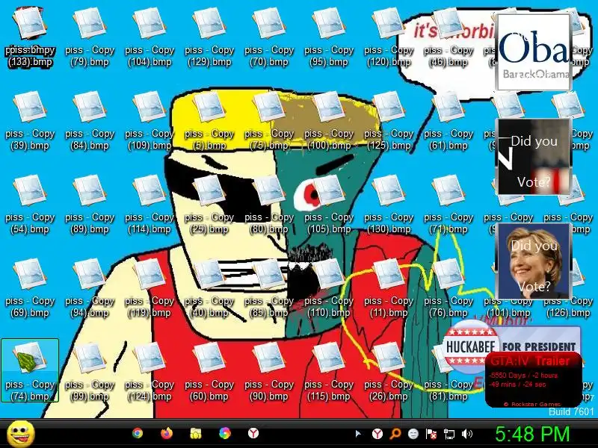The height and width of the screenshot is (448, 598).
Task: Select the piss - Copy (94).bmp file
Action: point(90,289)
